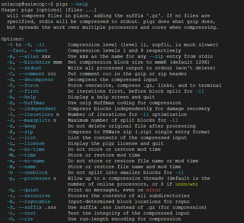Click the yellow 'unknown' word

pos(185,184)
